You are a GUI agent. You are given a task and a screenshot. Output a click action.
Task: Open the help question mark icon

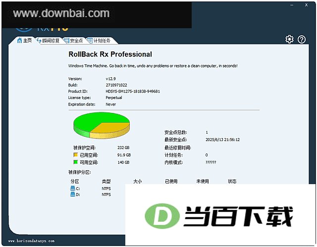(x=302, y=40)
